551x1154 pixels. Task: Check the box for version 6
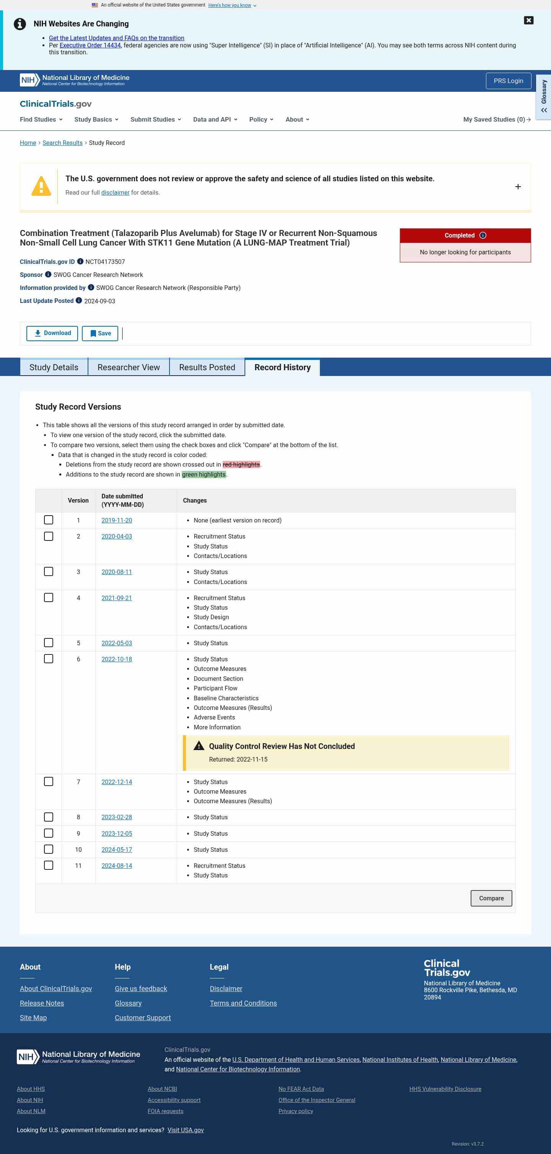[x=48, y=659]
